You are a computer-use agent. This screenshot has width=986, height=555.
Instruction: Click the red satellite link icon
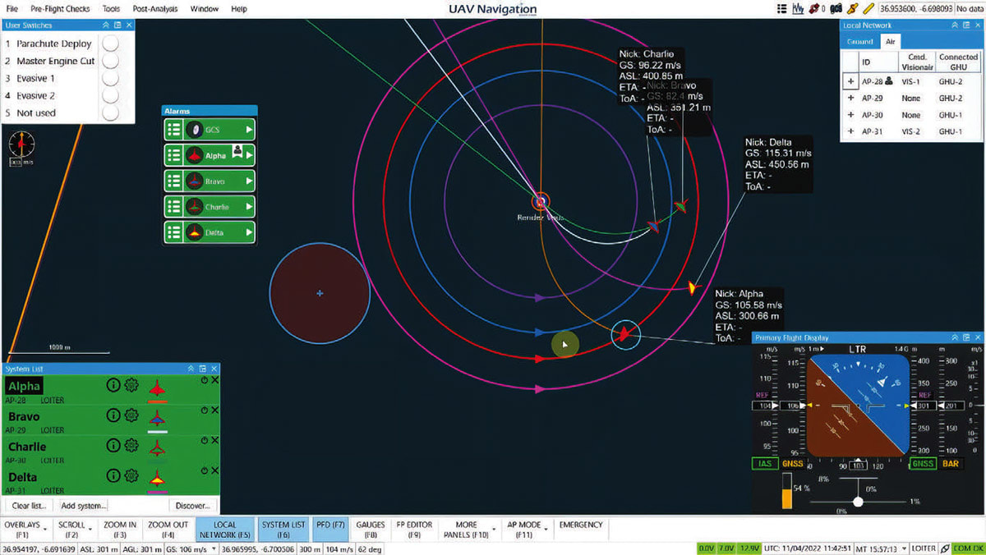815,9
